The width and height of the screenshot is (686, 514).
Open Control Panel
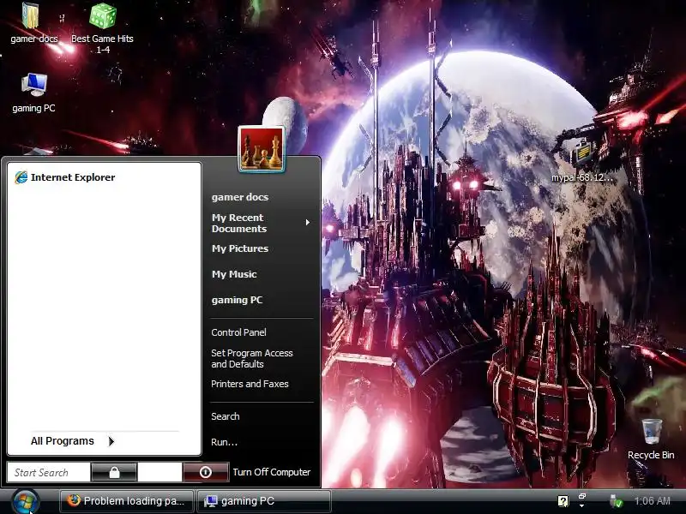[238, 332]
